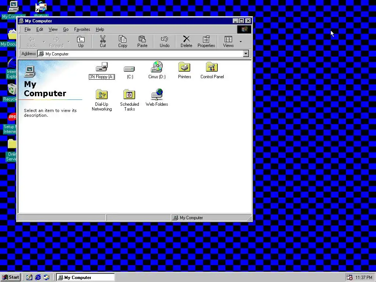376x282 pixels.
Task: Click the Views toolbar button
Action: click(x=228, y=42)
